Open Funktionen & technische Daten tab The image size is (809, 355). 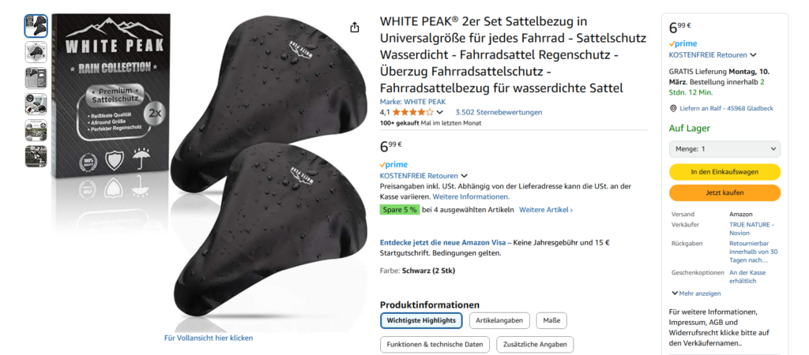click(435, 345)
